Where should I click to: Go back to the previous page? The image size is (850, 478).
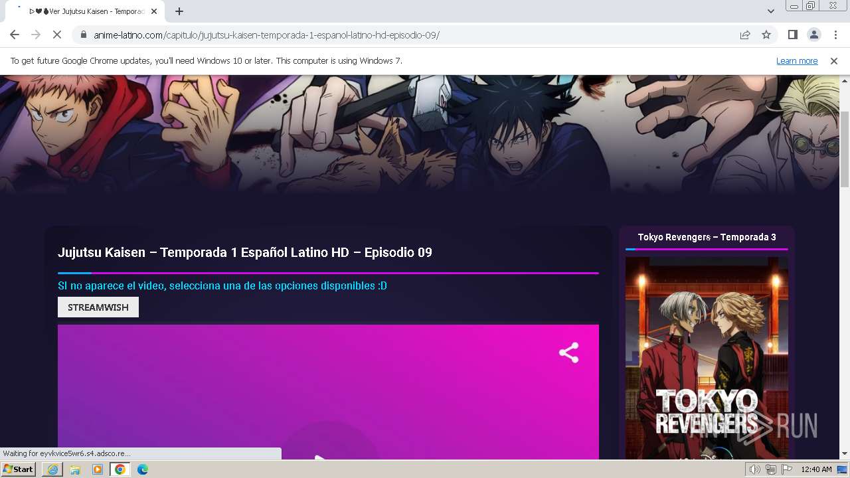point(15,35)
